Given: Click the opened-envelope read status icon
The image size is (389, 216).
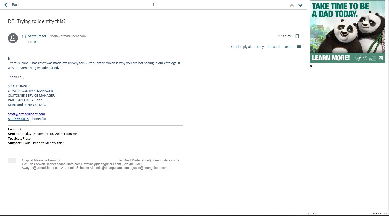Looking at the screenshot, I should [x=24, y=36].
